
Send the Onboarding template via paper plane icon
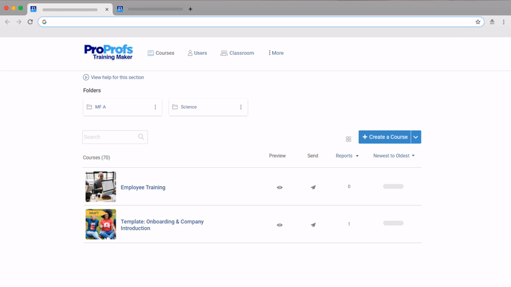(x=313, y=224)
